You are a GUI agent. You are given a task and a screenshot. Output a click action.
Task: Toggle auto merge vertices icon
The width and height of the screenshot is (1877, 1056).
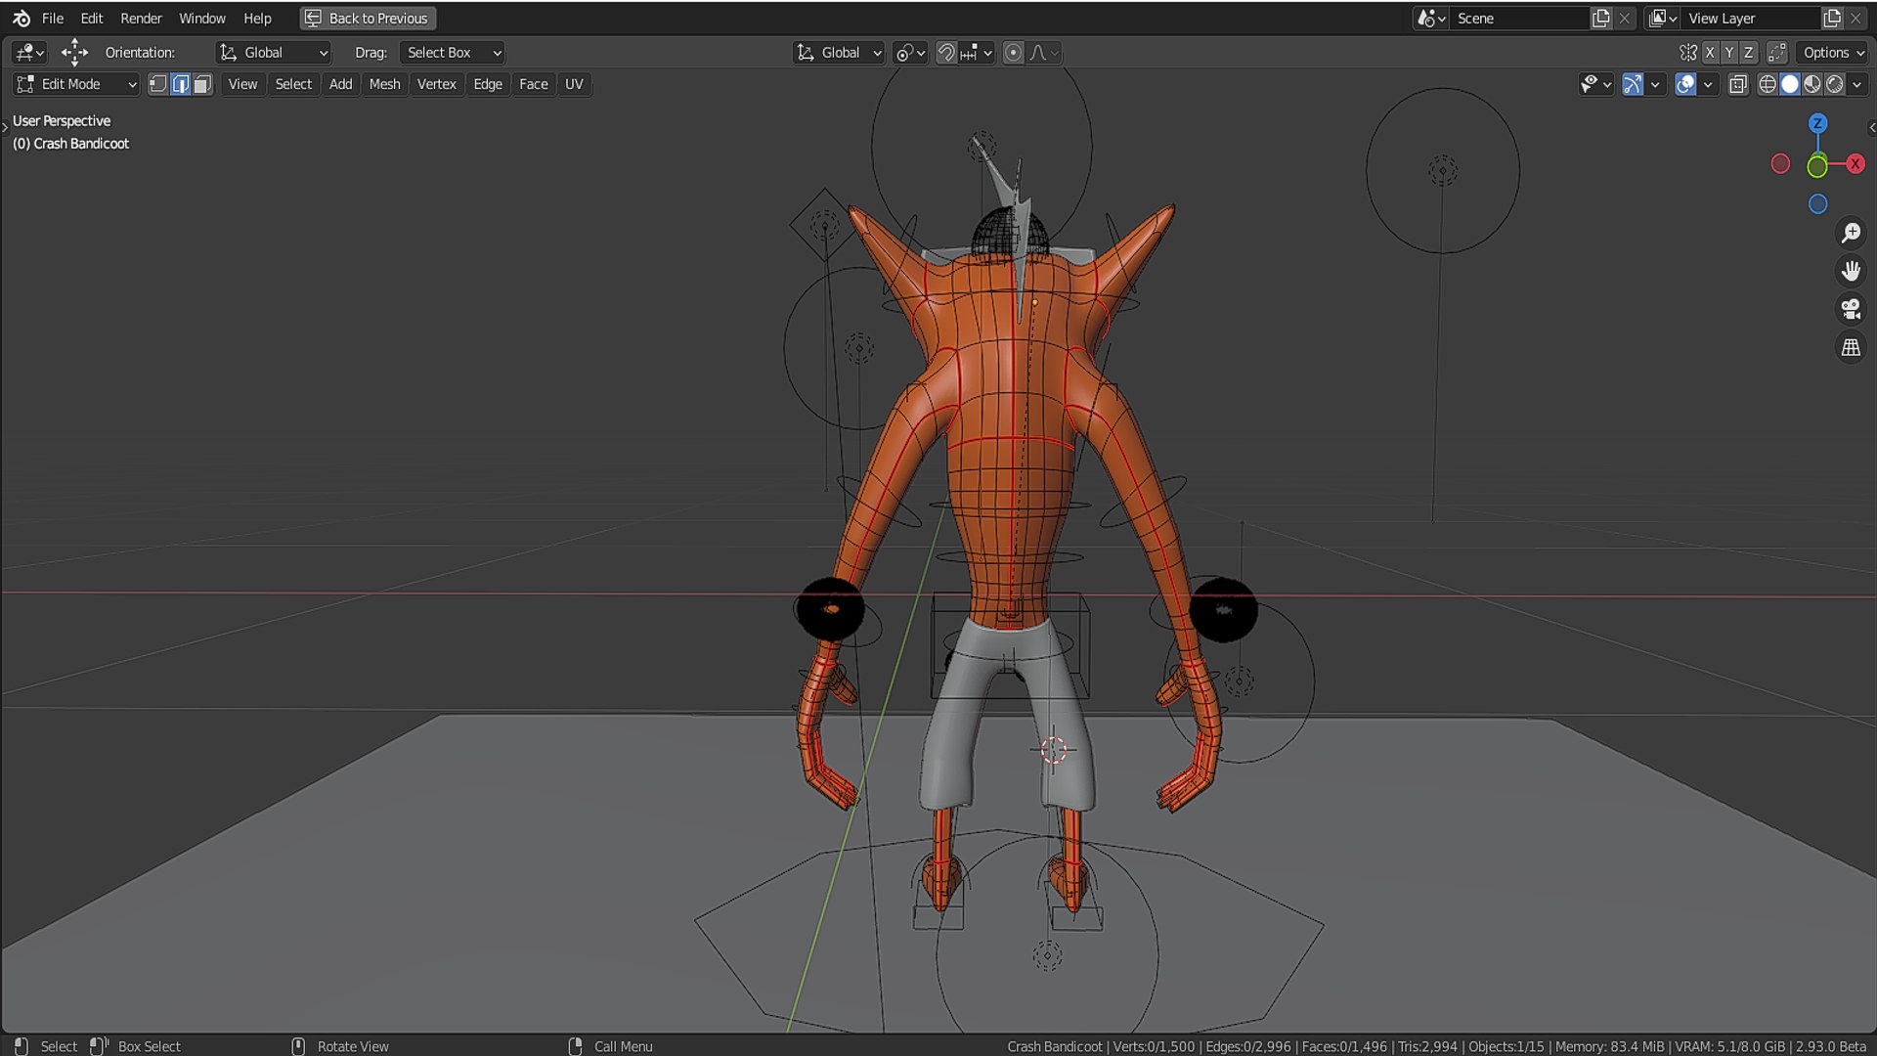[x=1777, y=53]
